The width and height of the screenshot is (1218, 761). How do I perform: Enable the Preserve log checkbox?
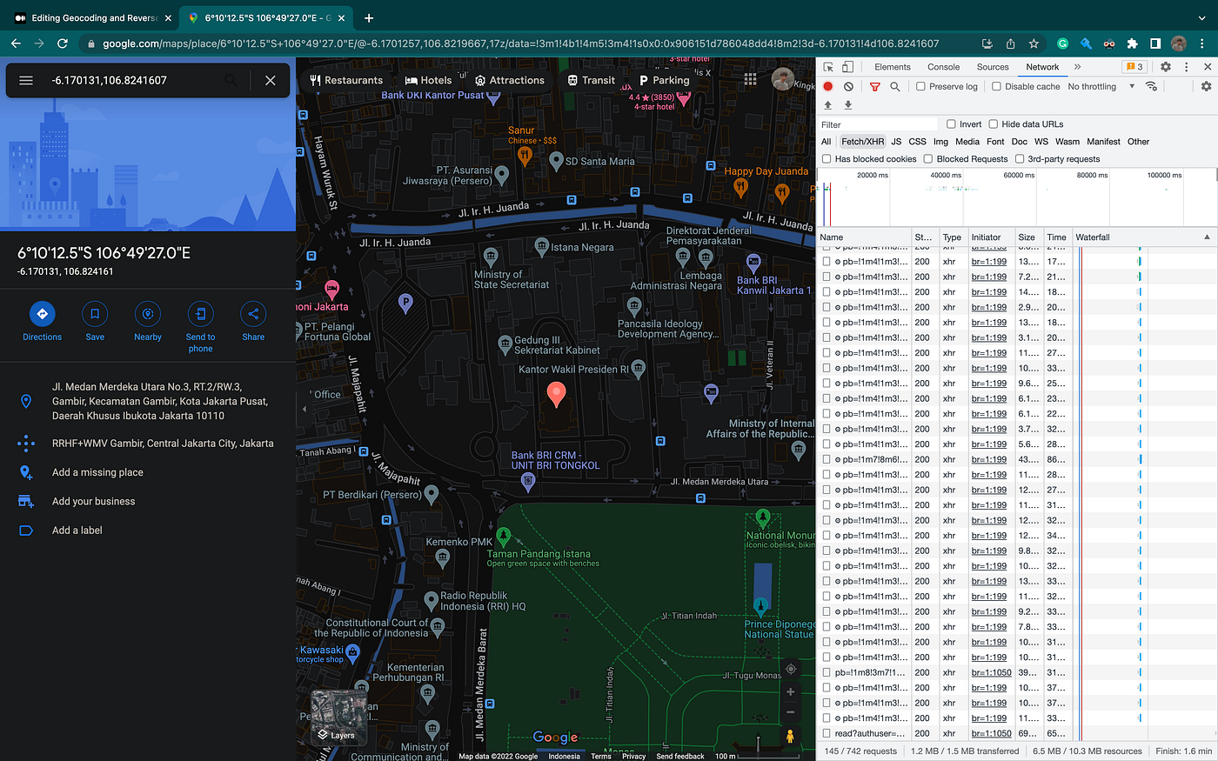(920, 87)
